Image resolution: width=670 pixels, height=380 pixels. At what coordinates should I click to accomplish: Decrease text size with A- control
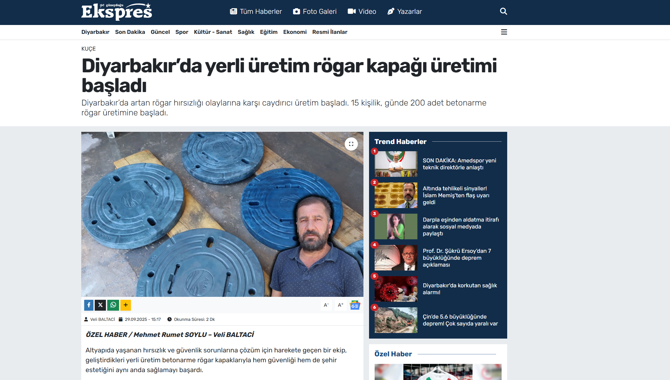tap(326, 305)
